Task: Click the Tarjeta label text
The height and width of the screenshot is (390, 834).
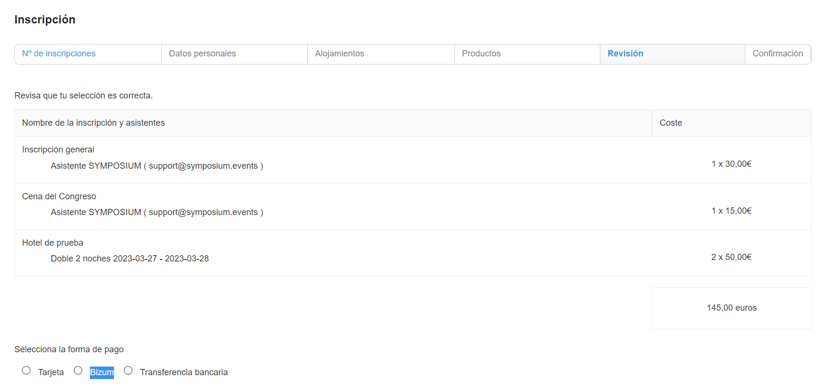Action: coord(51,372)
